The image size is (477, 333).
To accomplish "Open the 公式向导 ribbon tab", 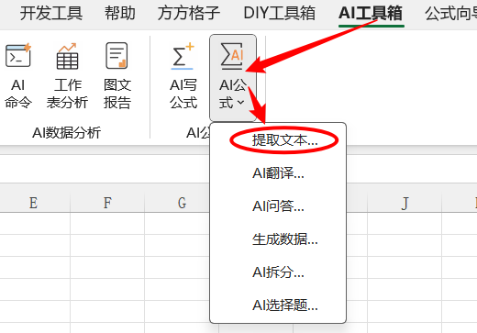I will click(x=450, y=14).
